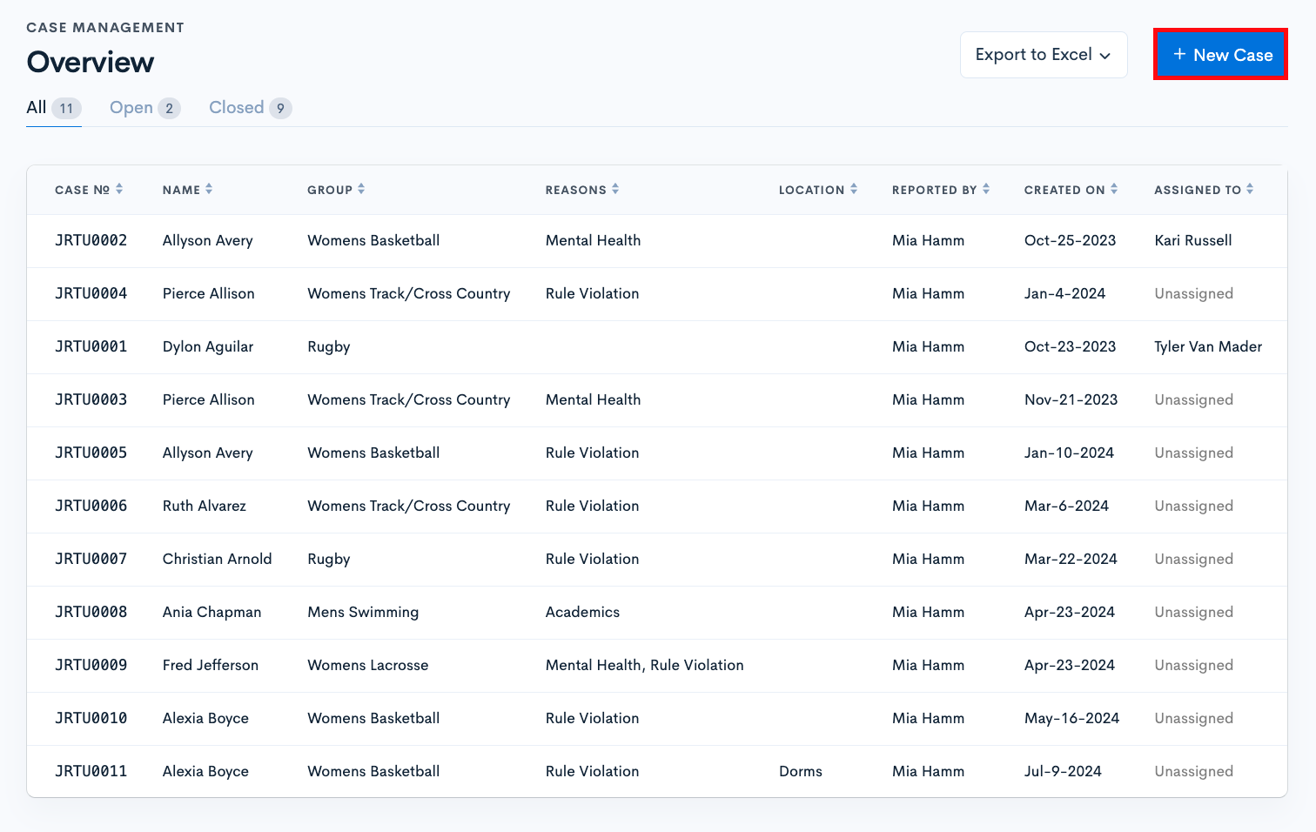Open case JRTU0003

click(x=91, y=399)
